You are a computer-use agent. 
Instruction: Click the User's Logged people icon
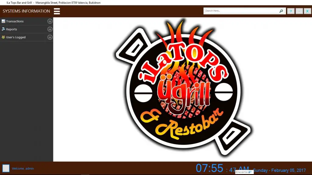click(3, 37)
